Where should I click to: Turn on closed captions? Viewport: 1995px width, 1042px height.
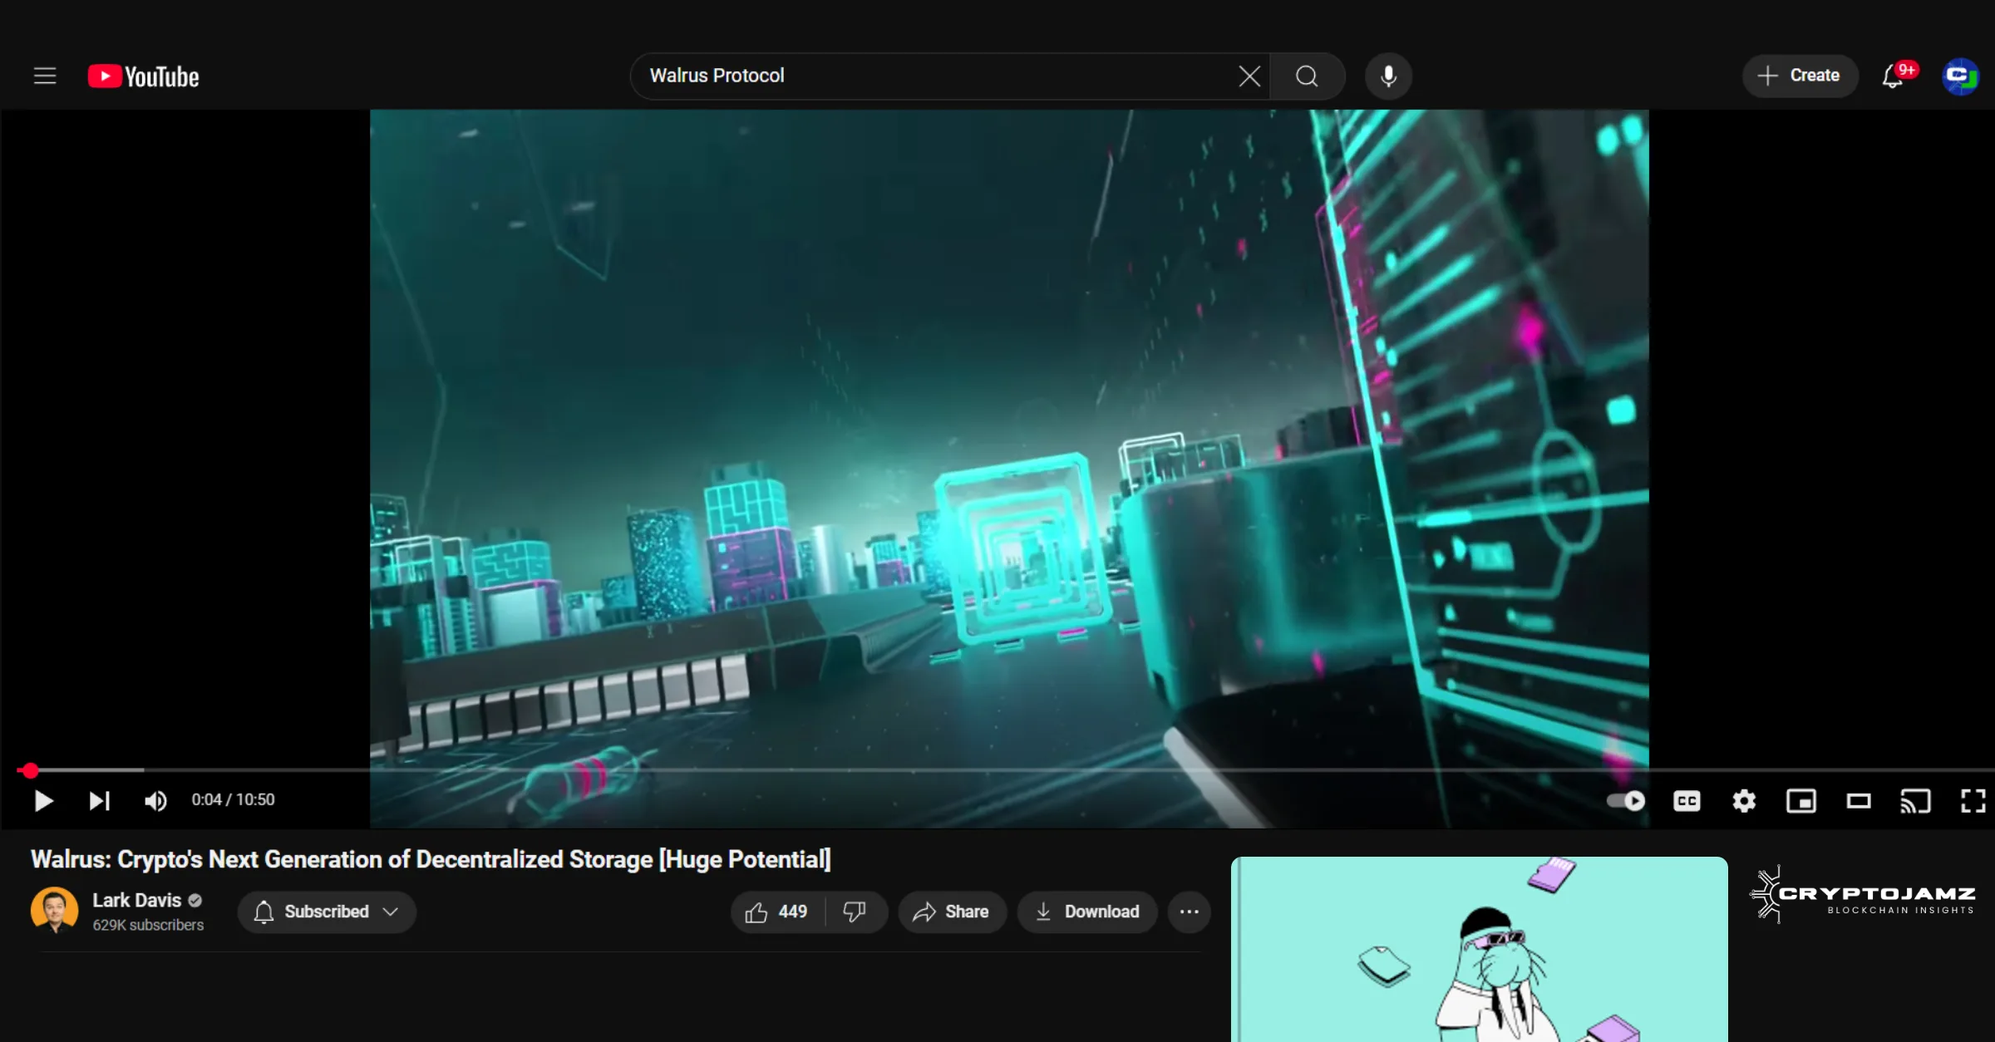(x=1687, y=800)
